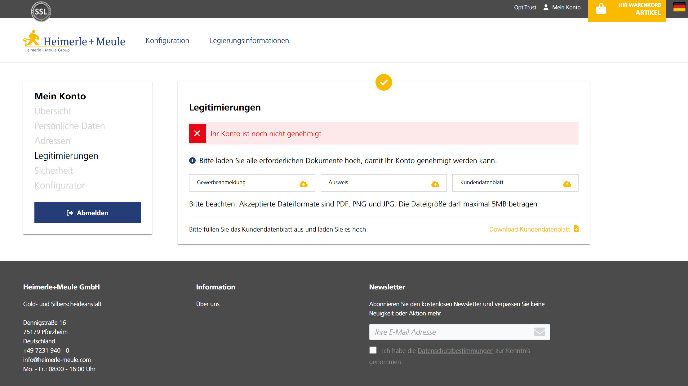The width and height of the screenshot is (688, 386).
Task: Open Legierungsinformationen in the top navigation
Action: click(x=249, y=41)
